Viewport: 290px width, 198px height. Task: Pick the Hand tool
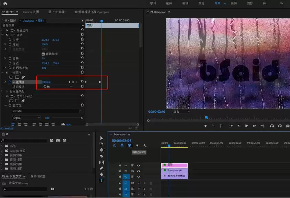[101, 174]
